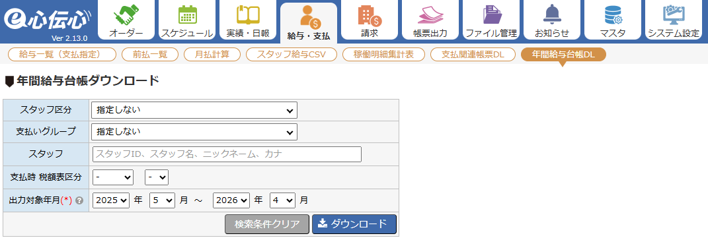Go to スタッフ給与CSV submenu

[x=292, y=55]
